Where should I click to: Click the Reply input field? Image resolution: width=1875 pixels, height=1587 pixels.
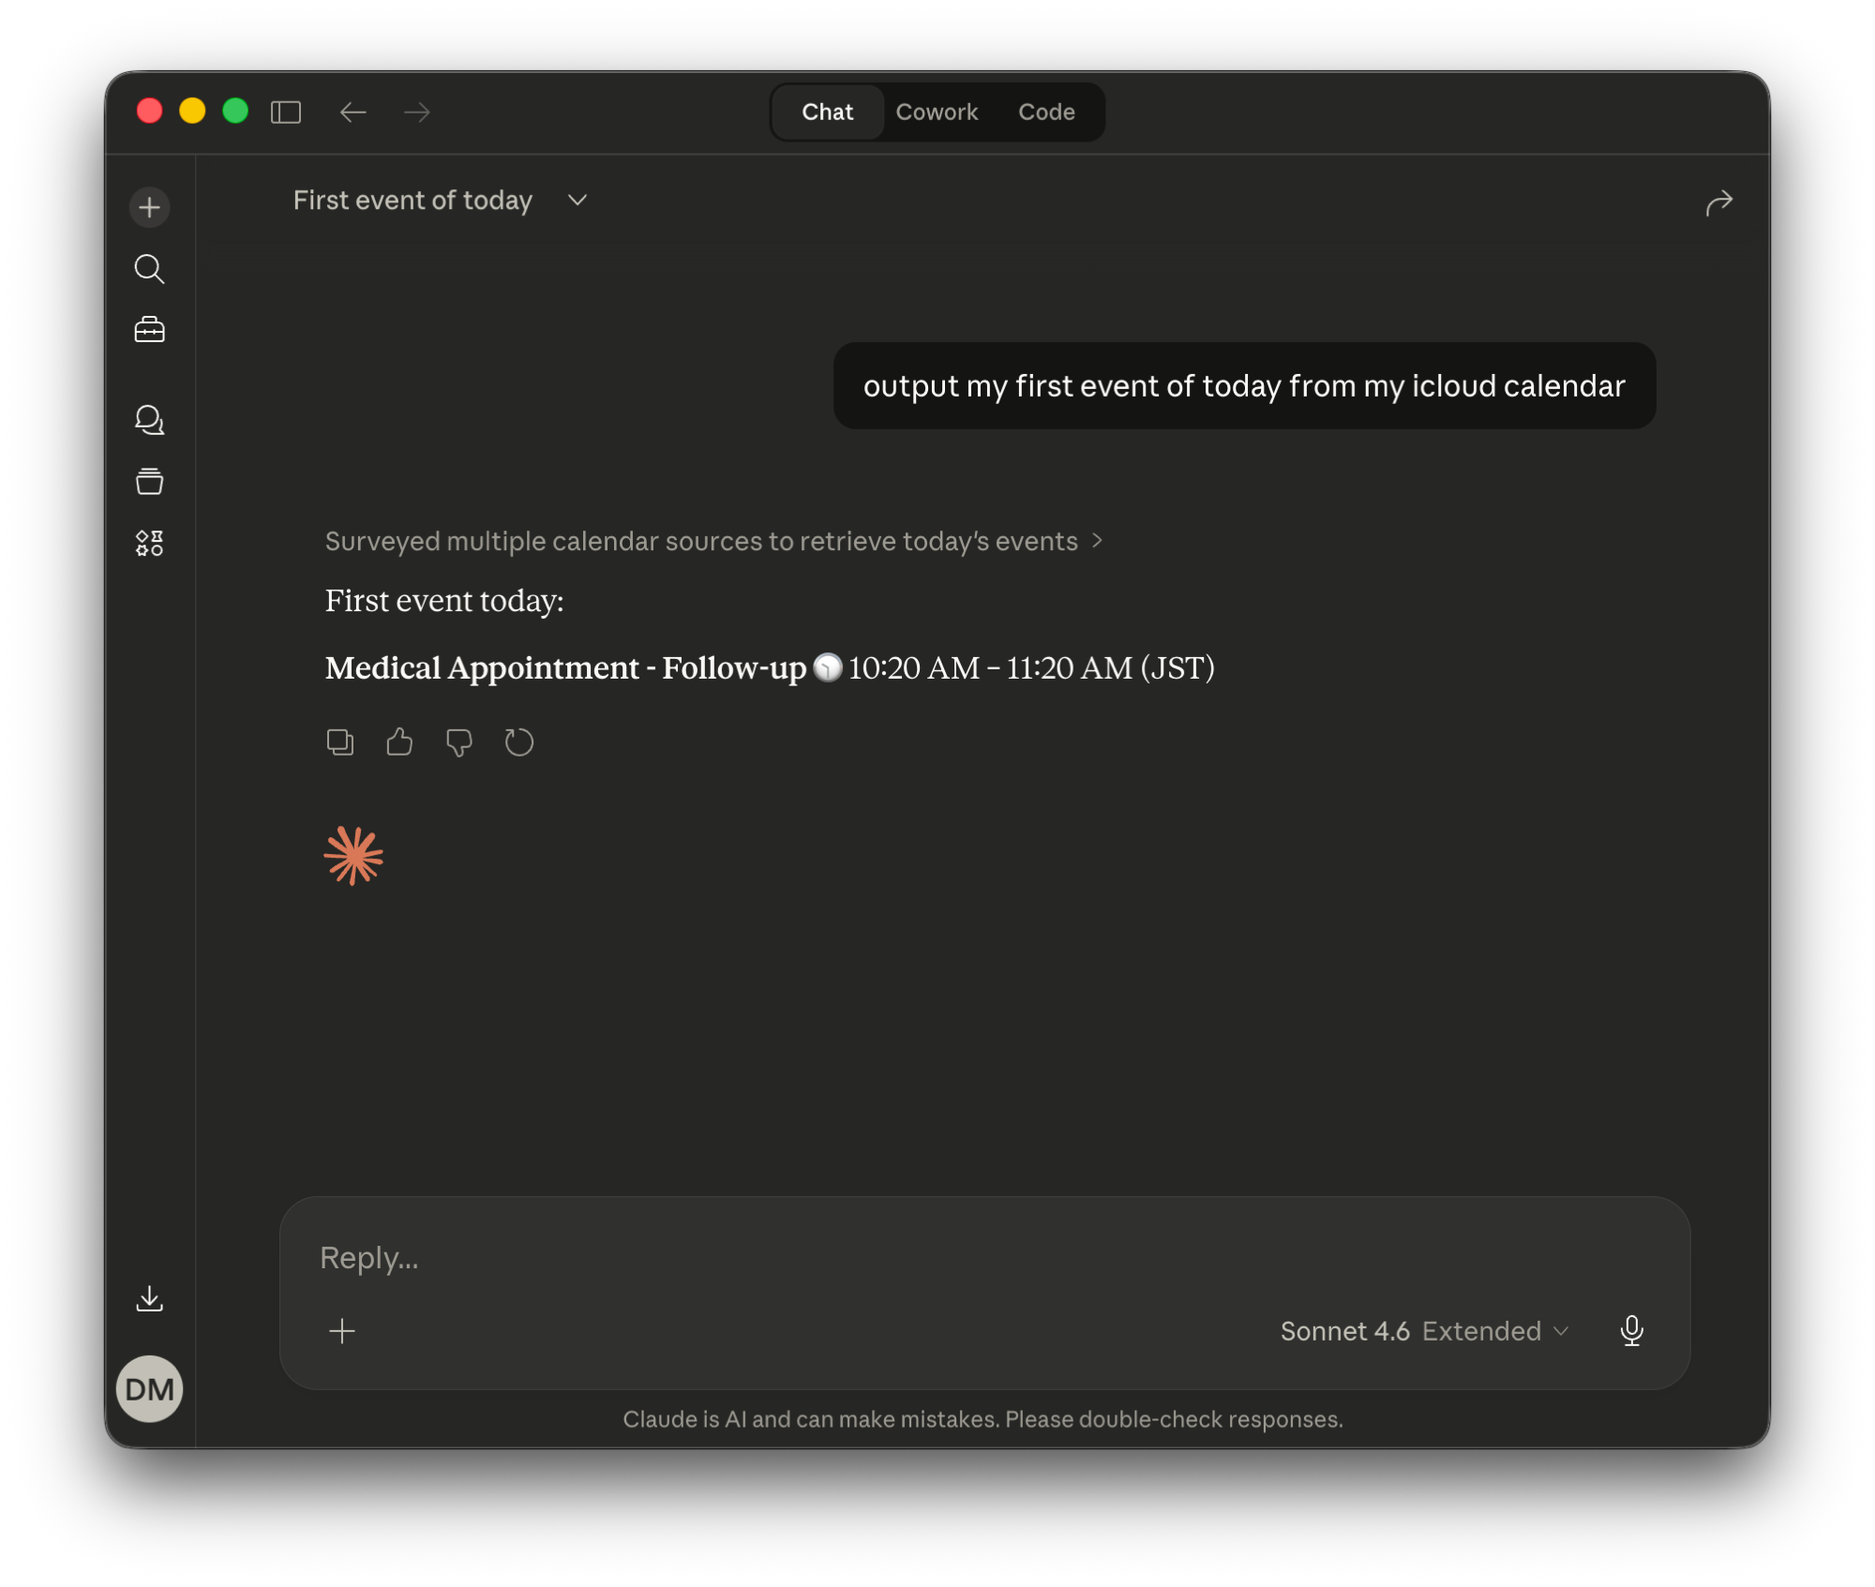(656, 1257)
